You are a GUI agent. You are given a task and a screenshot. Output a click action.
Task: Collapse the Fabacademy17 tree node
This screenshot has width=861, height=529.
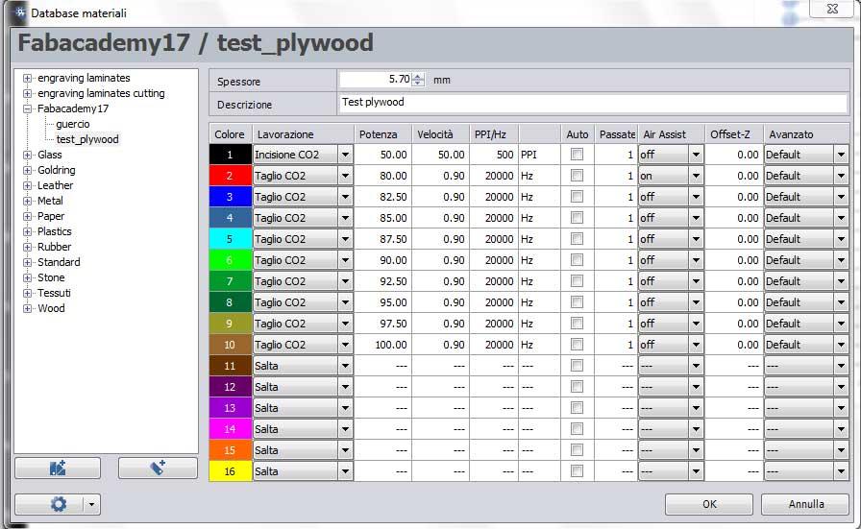coord(27,108)
